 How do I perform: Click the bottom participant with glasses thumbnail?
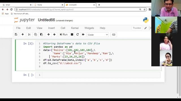coord(166,58)
